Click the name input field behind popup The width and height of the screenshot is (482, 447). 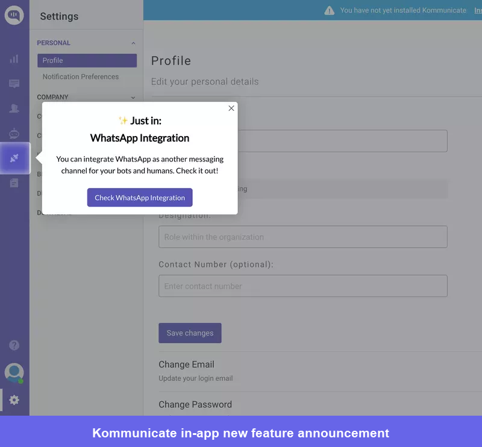click(342, 141)
